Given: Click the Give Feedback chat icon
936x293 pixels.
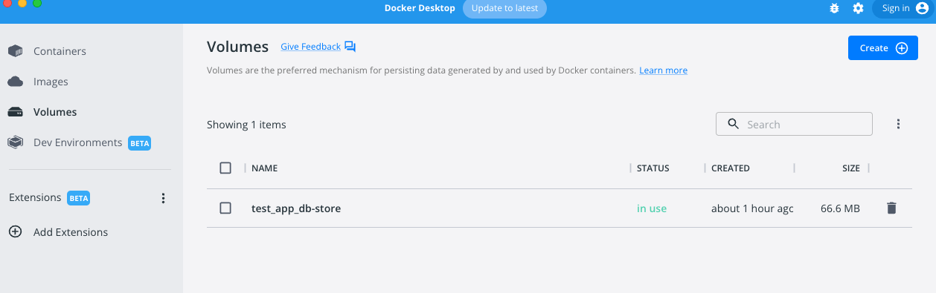Looking at the screenshot, I should point(350,47).
